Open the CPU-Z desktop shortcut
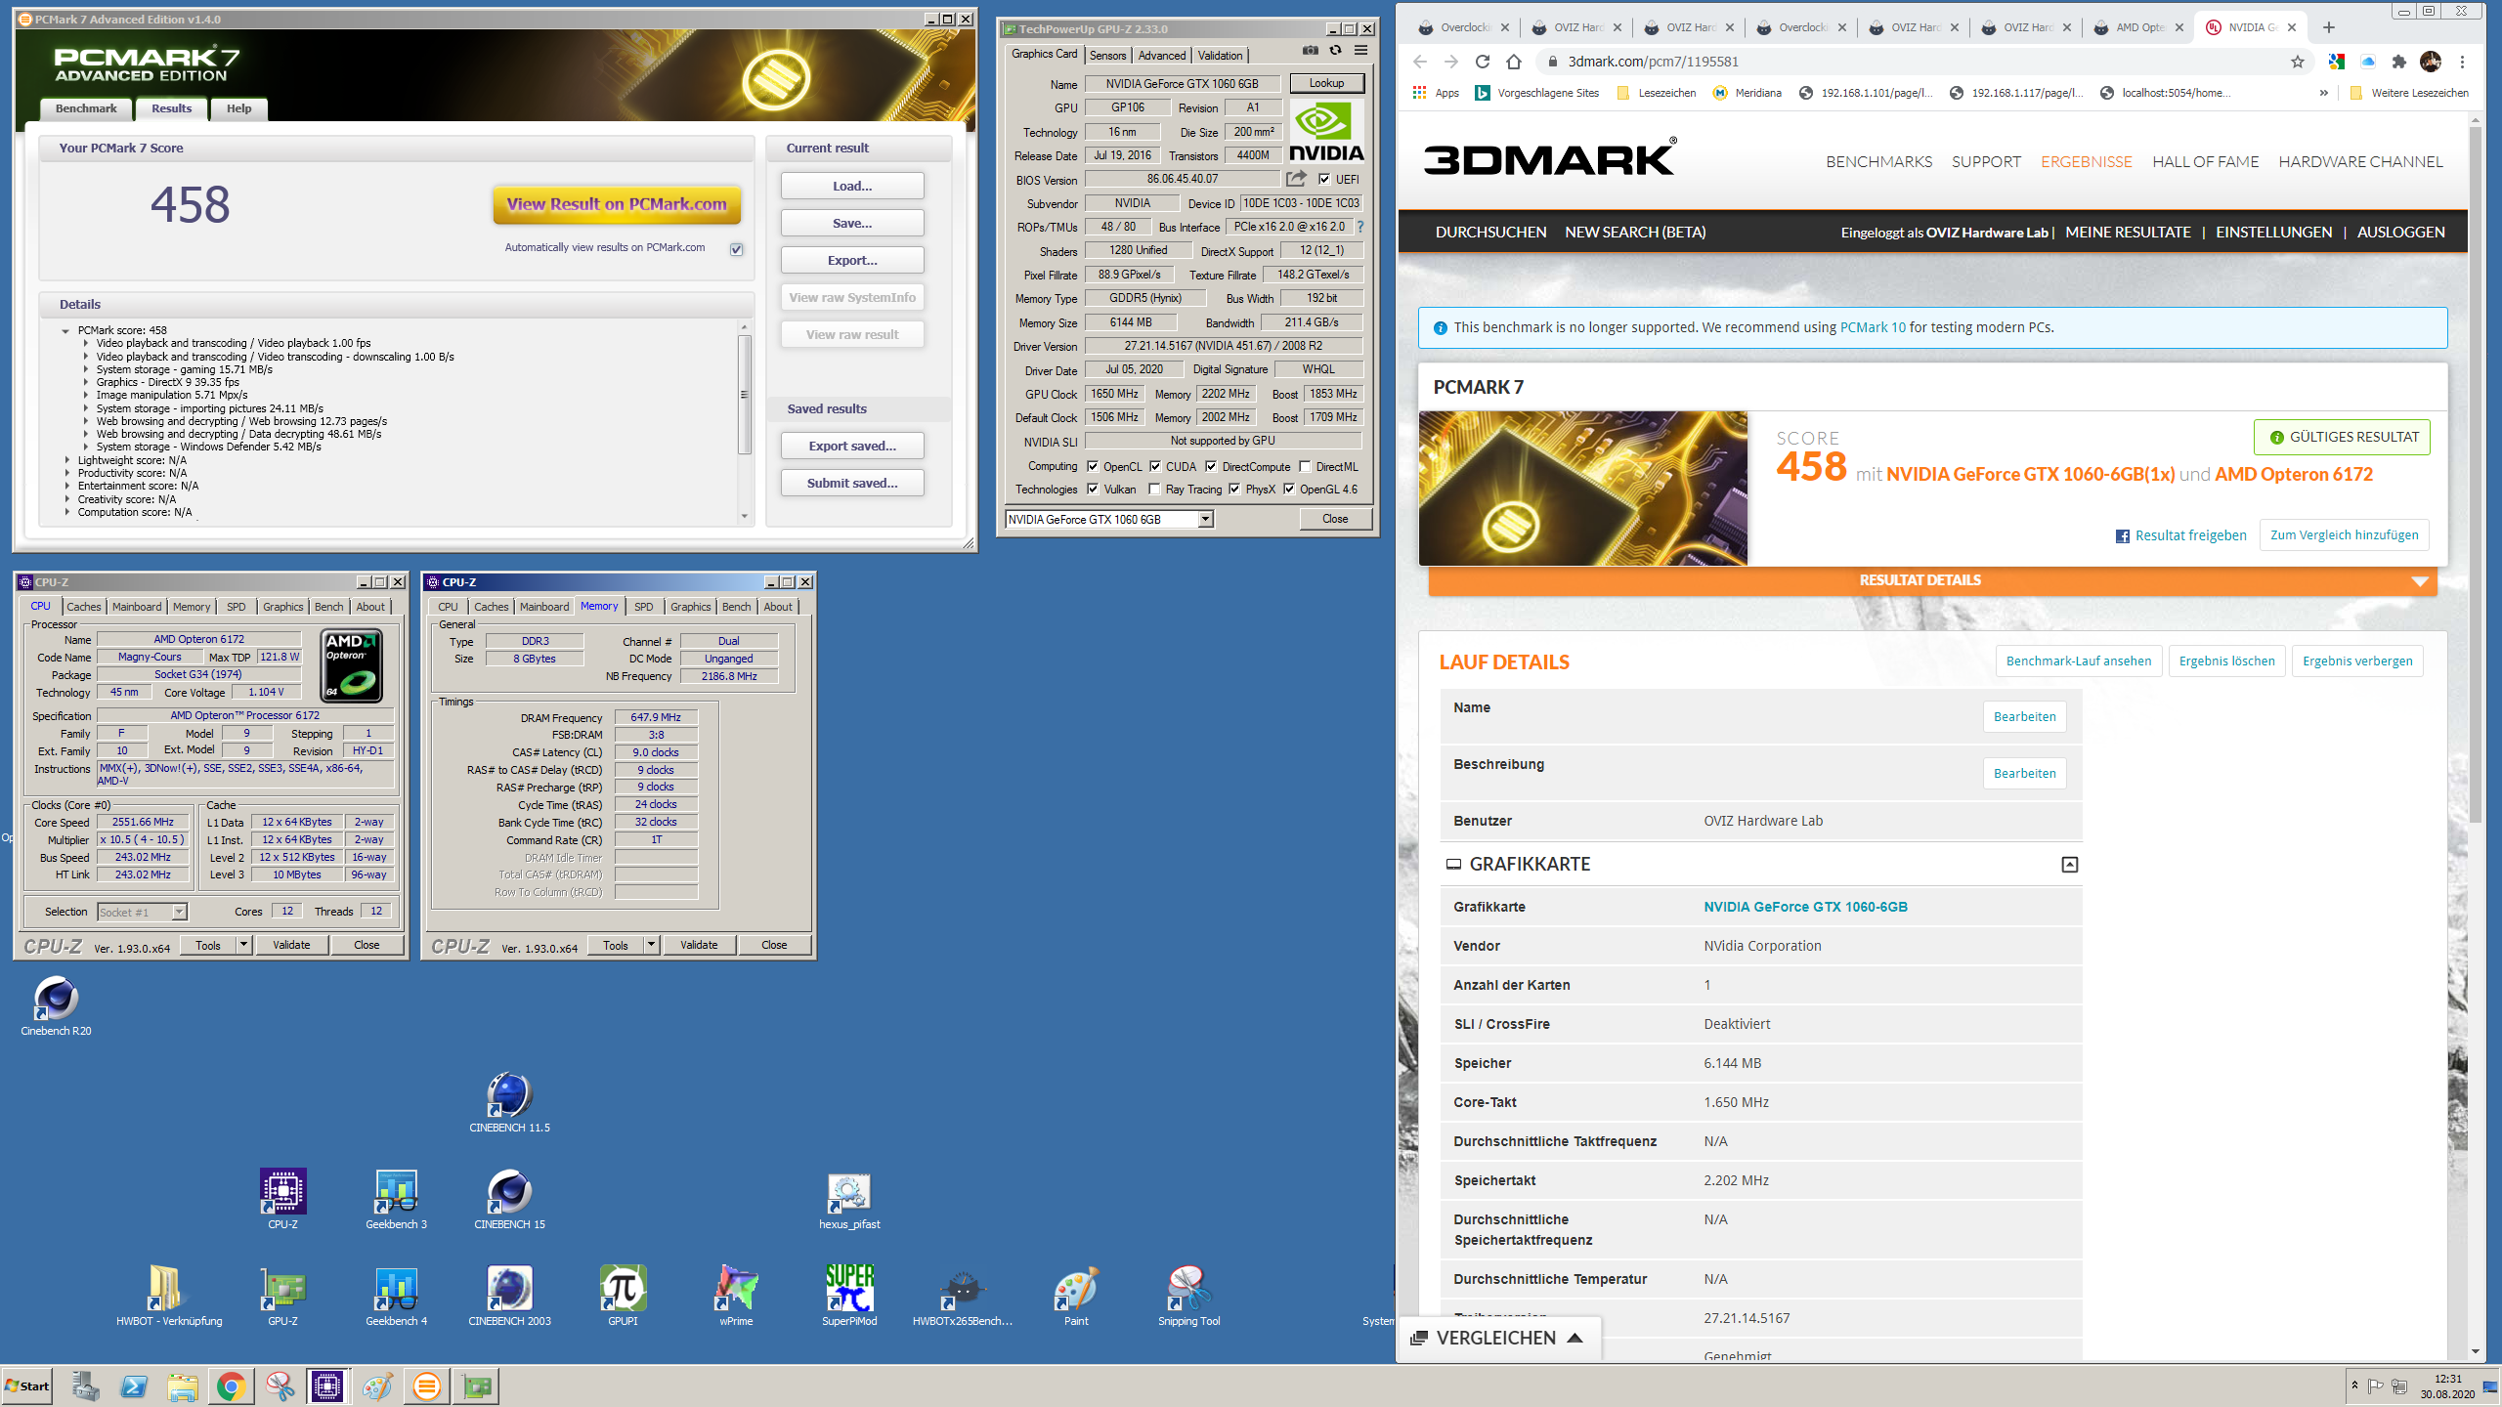Screen dimensions: 2502x1407 click(x=283, y=1200)
